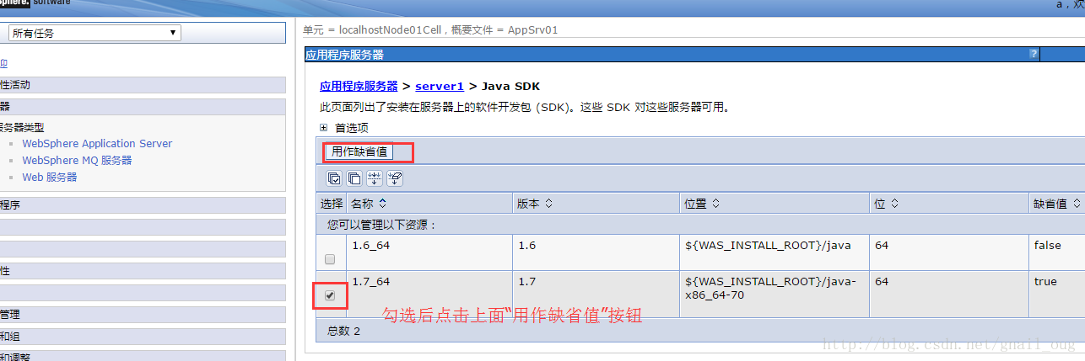Click the Select All icon in table toolbar
1085x361 pixels.
click(x=334, y=178)
